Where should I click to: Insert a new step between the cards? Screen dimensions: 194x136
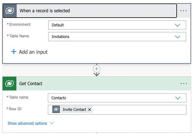pos(97,68)
